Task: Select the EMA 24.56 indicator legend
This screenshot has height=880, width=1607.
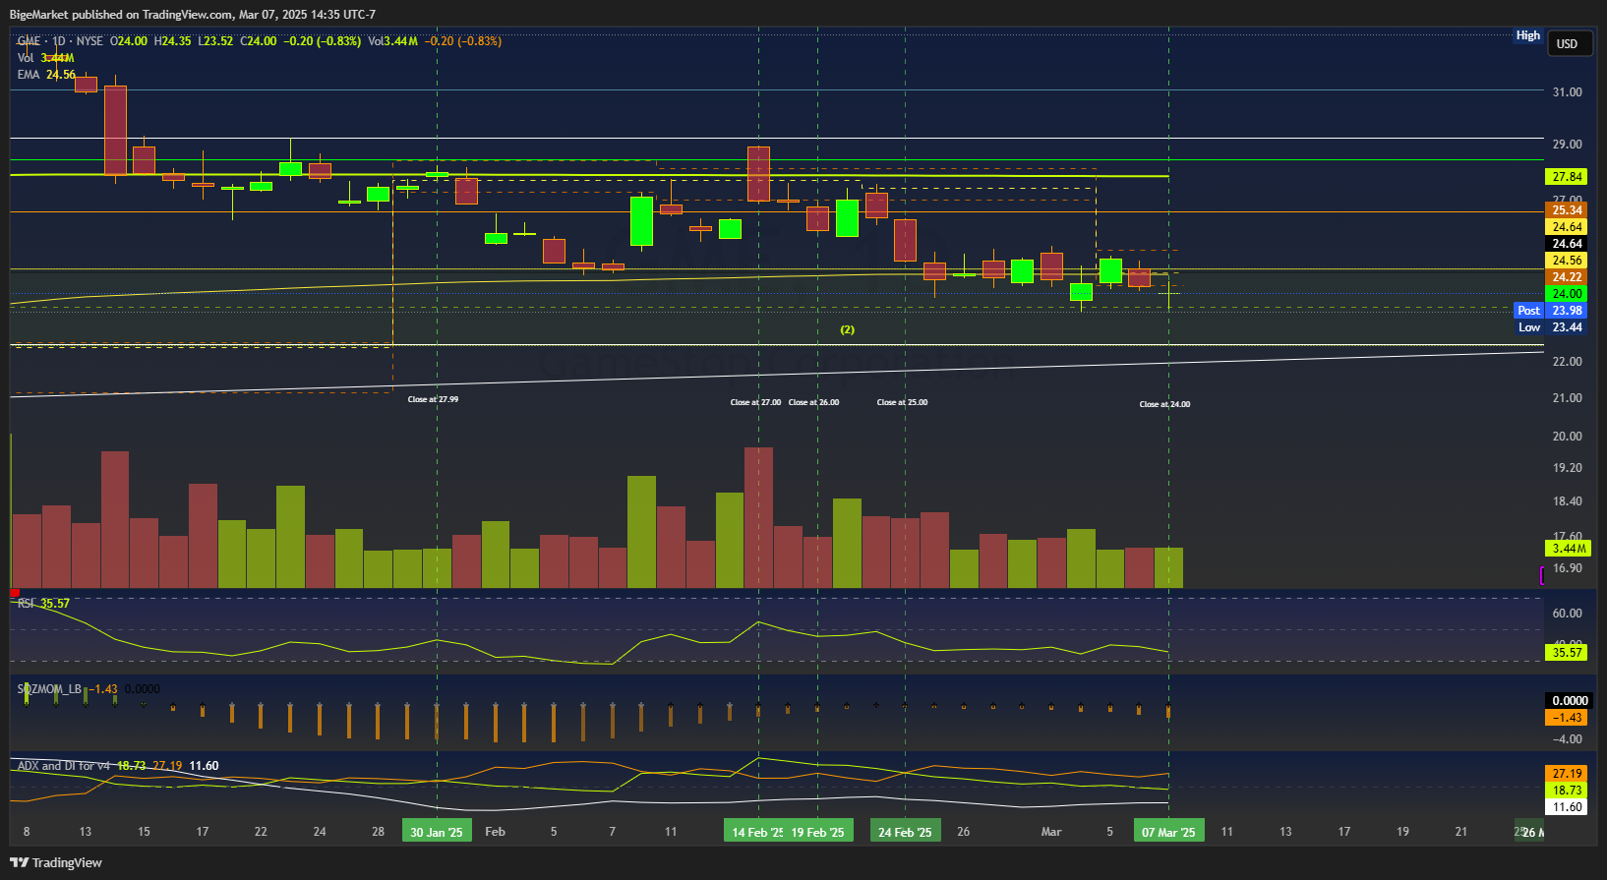Action: [x=46, y=75]
